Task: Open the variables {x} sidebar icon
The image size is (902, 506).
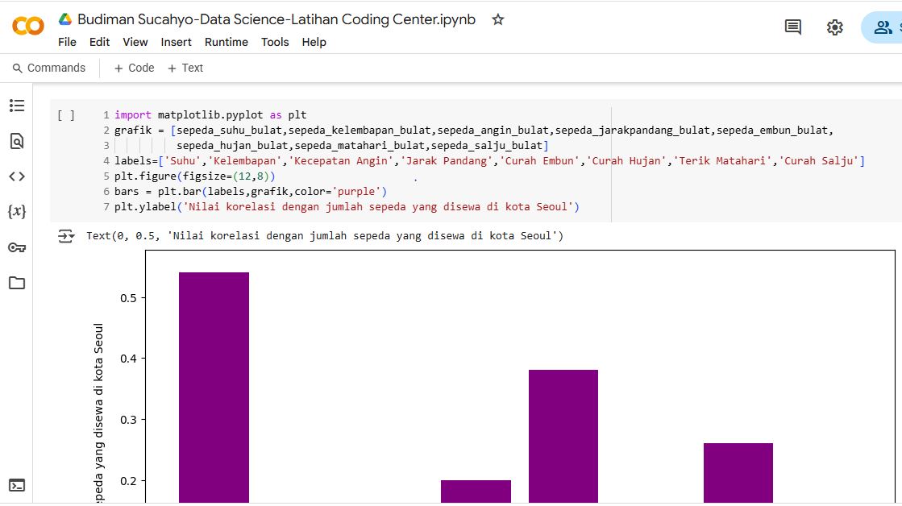Action: pos(17,212)
